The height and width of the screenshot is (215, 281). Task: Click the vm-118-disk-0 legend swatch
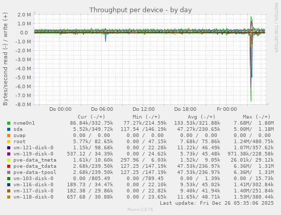coord(9,197)
